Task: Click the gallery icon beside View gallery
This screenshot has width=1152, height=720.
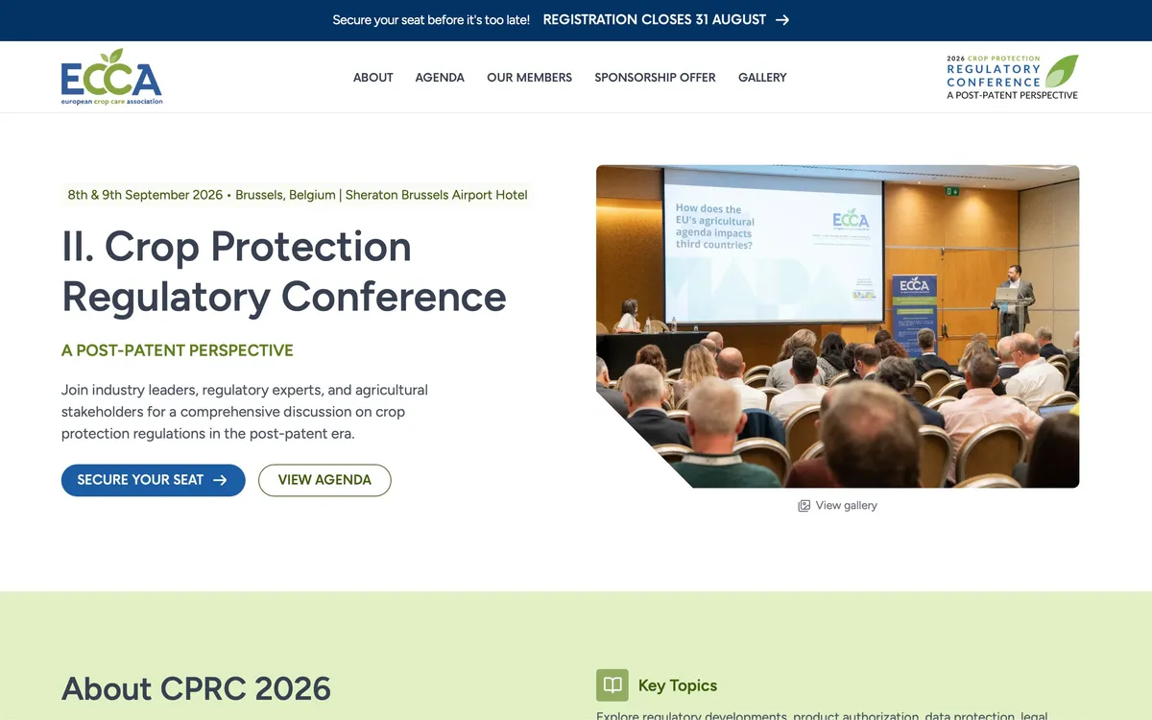Action: pyautogui.click(x=804, y=506)
